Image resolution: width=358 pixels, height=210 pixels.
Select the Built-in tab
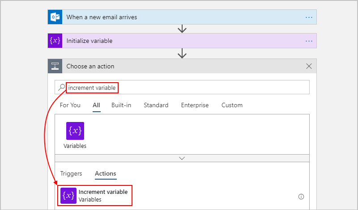coord(122,105)
